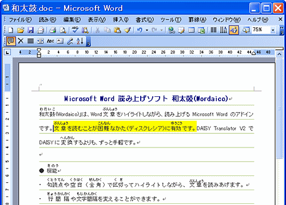This screenshot has width=286, height=205.
Task: Open the 書式(O) menu
Action: (x=145, y=19)
